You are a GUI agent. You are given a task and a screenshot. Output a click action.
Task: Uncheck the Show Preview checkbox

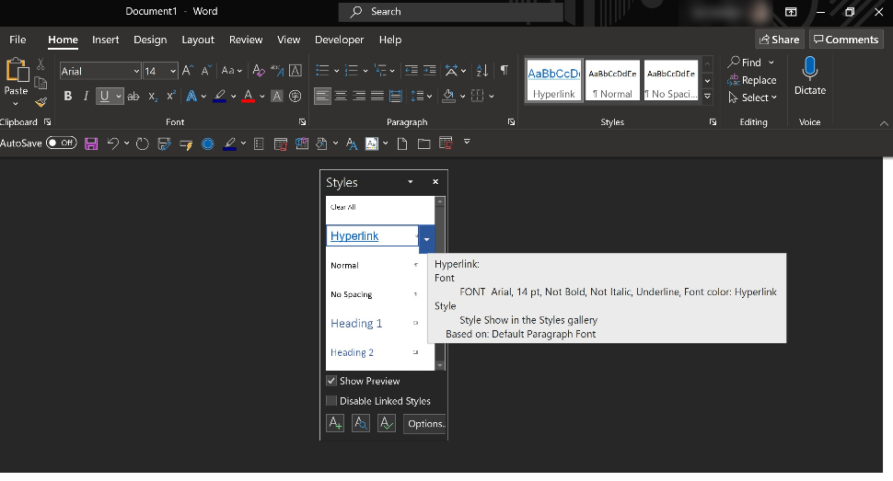(x=331, y=381)
